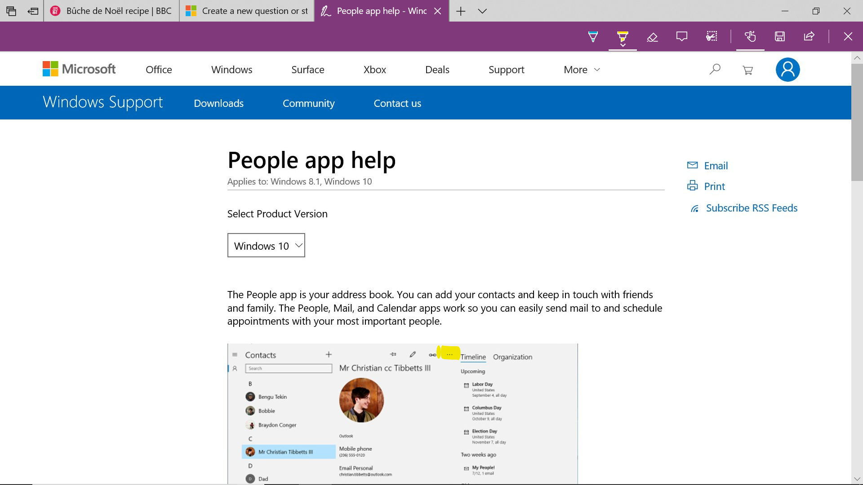
Task: Set these tabs aside
Action: coord(33,11)
